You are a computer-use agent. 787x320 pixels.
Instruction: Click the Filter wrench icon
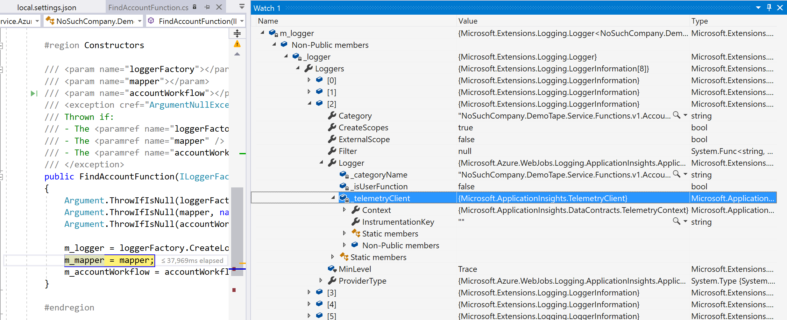tap(332, 151)
